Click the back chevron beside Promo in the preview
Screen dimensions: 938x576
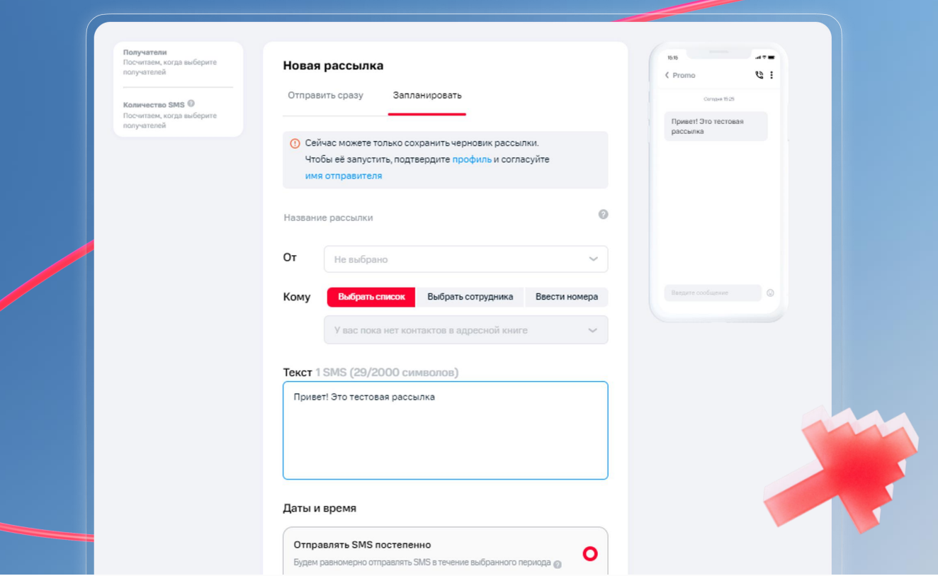coord(667,74)
